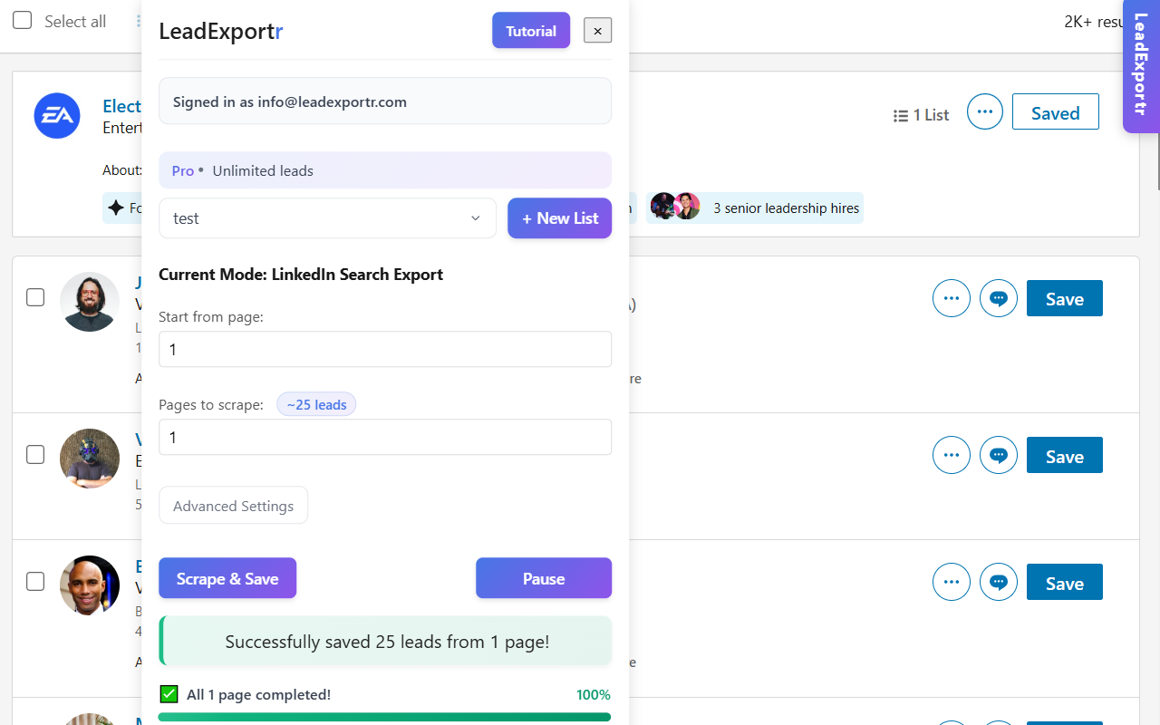
Task: Open the circled ellipsis menu beside Saved
Action: click(x=984, y=111)
